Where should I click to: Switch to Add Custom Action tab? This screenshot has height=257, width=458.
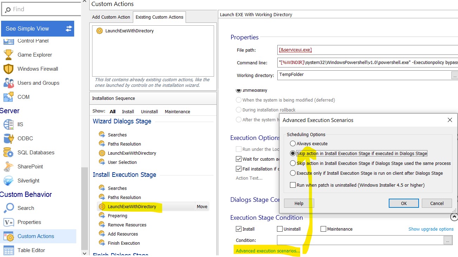click(111, 17)
